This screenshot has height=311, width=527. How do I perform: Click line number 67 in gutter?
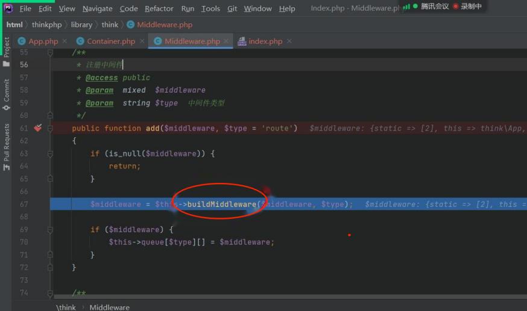[x=24, y=204]
